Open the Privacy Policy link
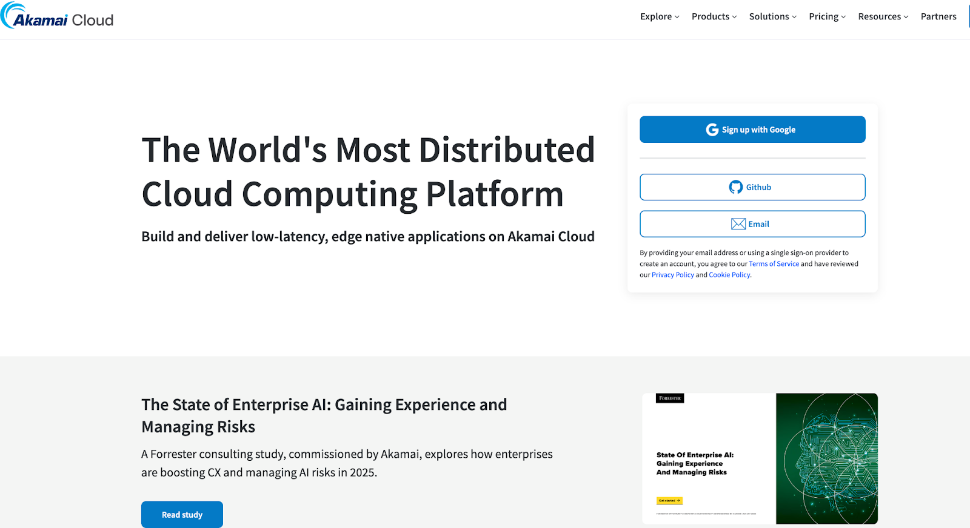Screen dimensions: 970x528 pos(672,275)
